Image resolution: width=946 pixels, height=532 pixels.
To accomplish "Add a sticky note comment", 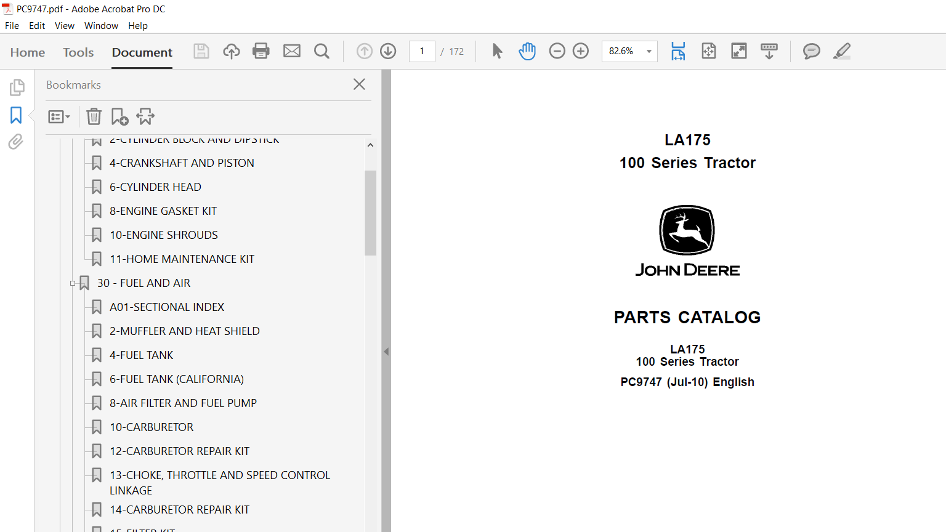I will [812, 51].
